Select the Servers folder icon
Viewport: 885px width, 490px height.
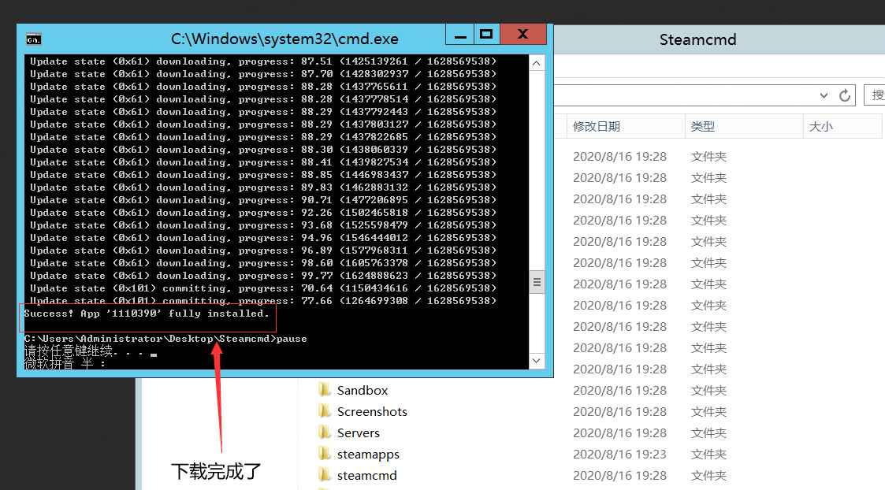coord(325,432)
